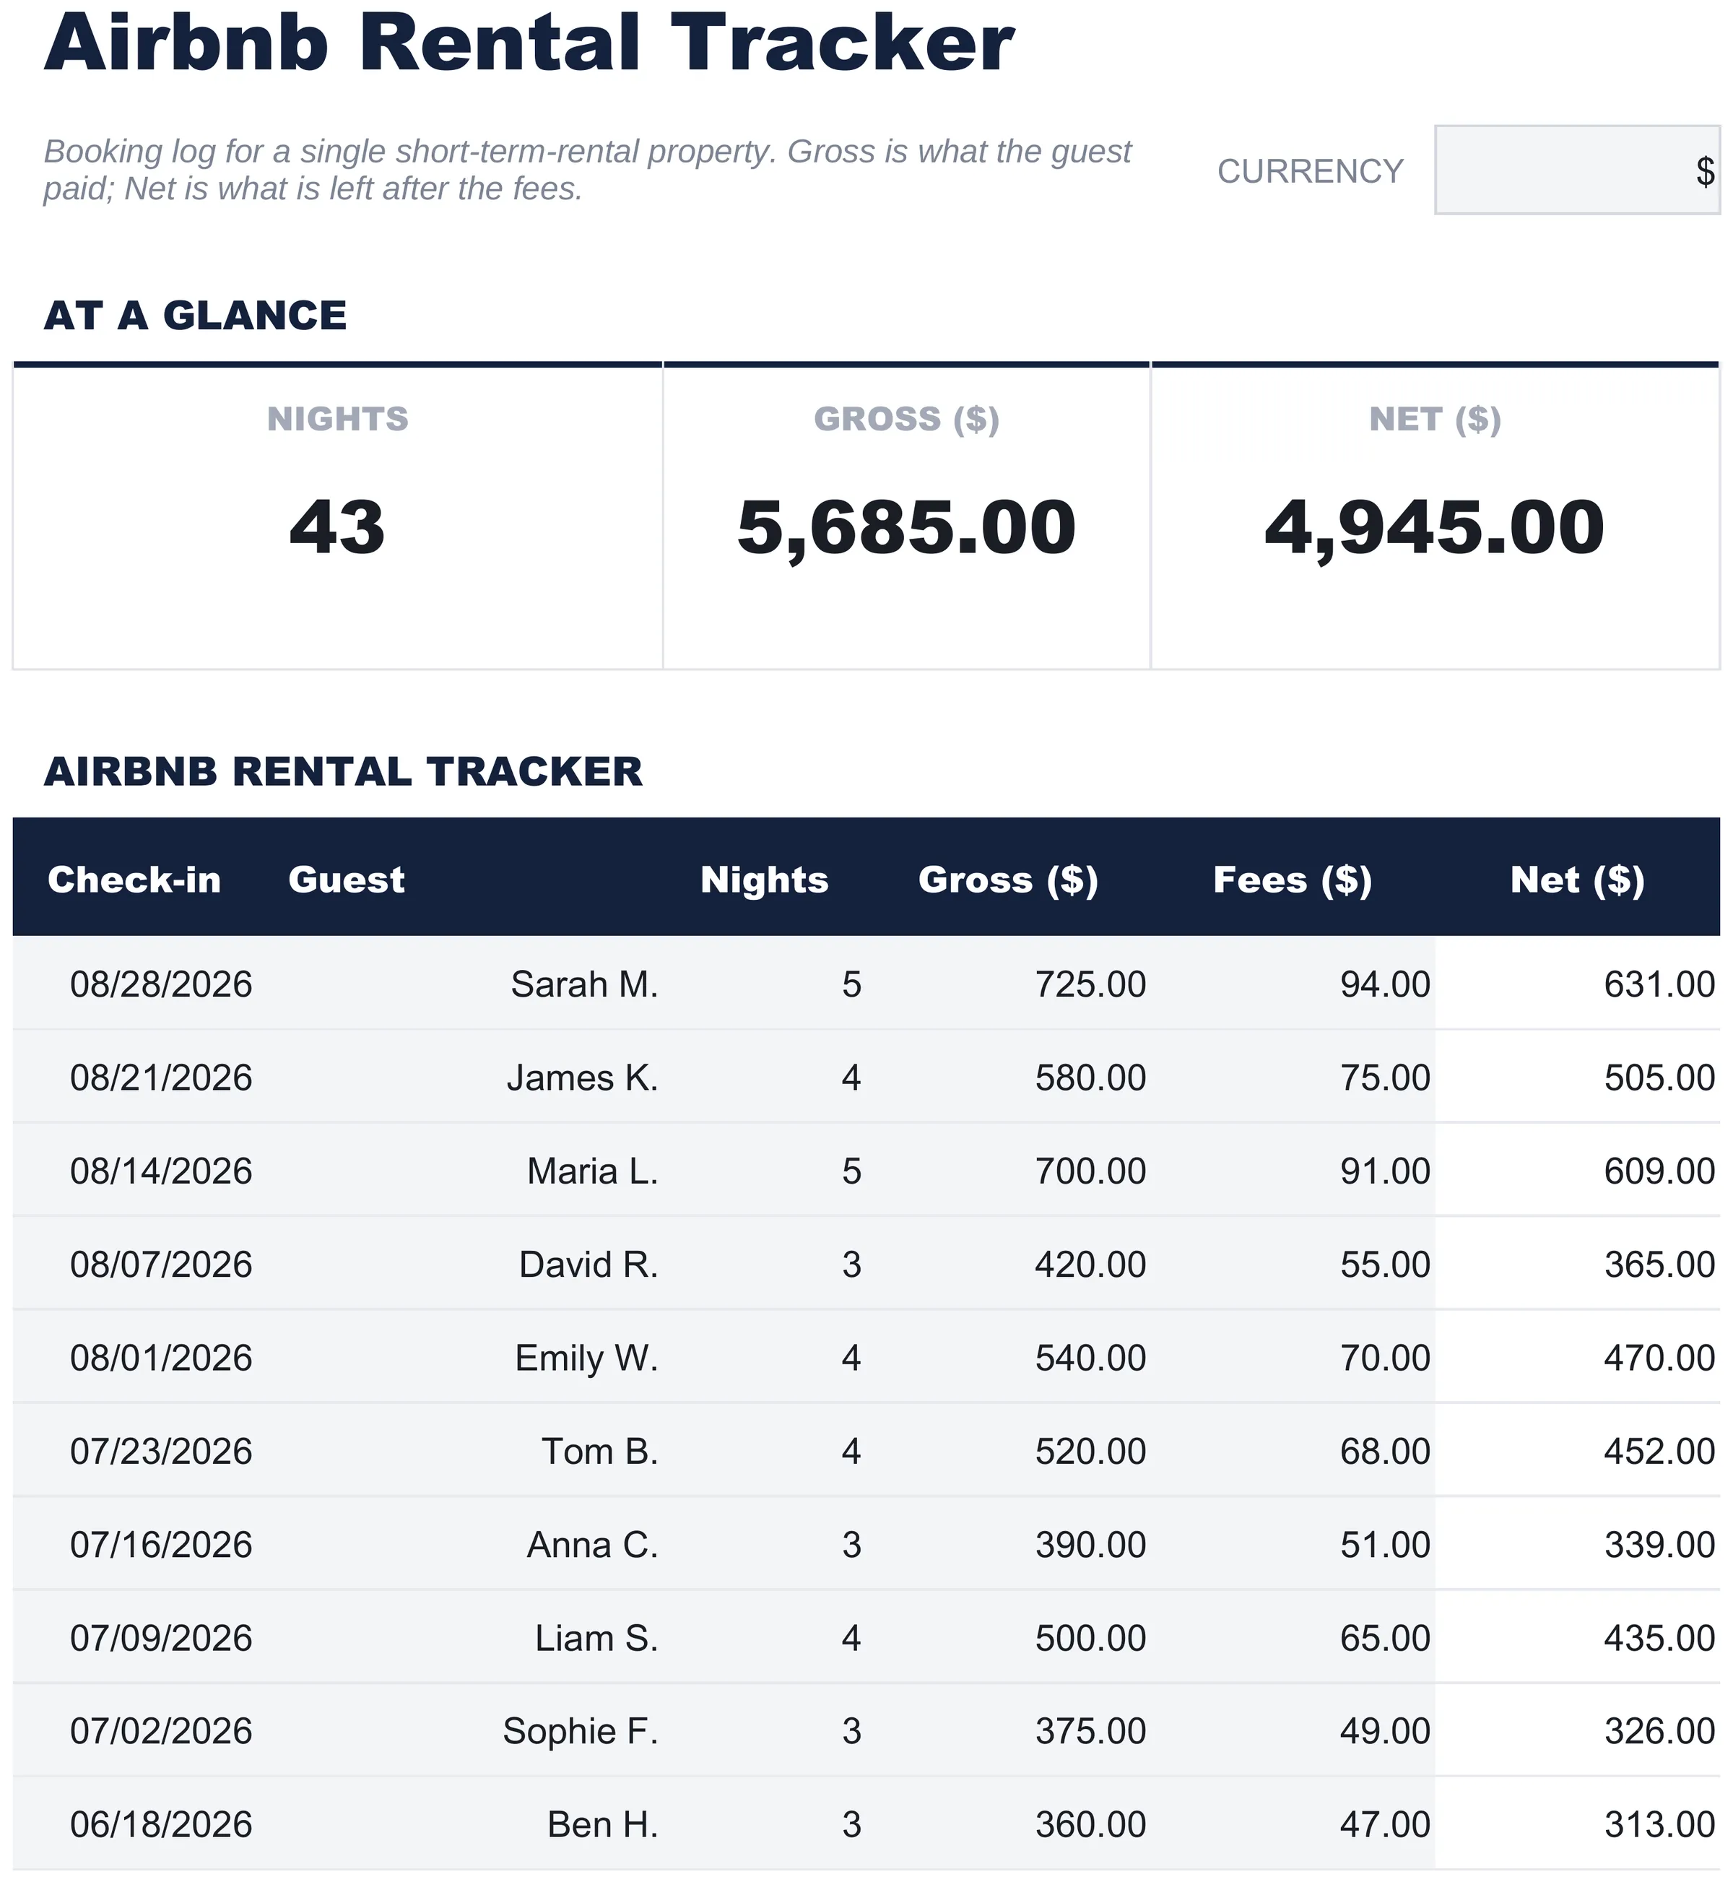Screen dimensions: 1733x1882
Task: Click fees value 91.00
Action: point(1385,1171)
